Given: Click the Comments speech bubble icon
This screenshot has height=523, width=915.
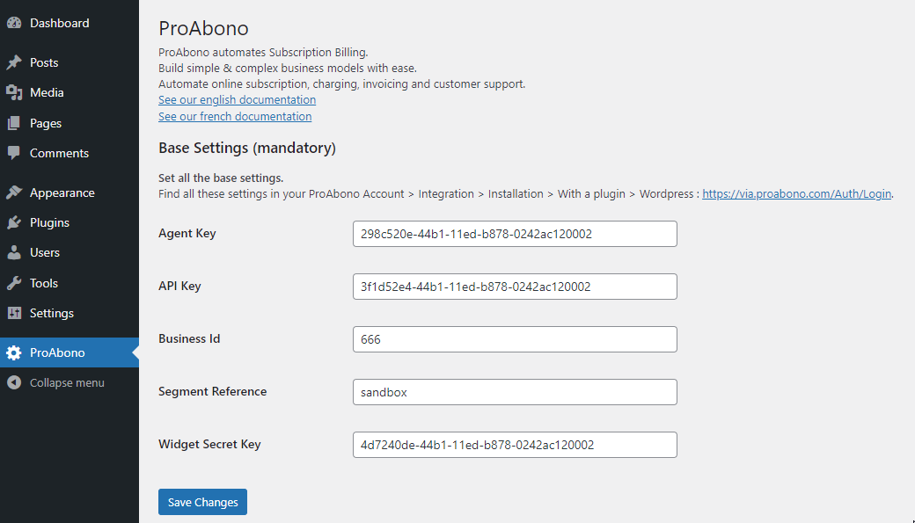Looking at the screenshot, I should (x=14, y=153).
